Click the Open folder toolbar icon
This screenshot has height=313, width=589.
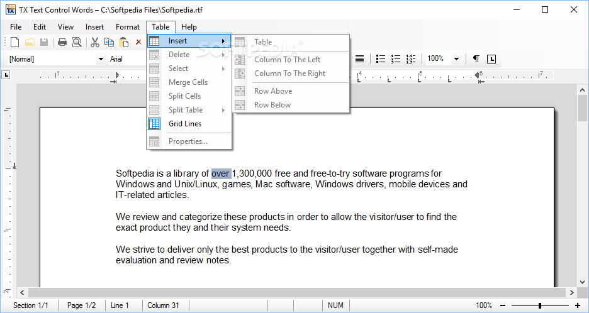coord(30,42)
